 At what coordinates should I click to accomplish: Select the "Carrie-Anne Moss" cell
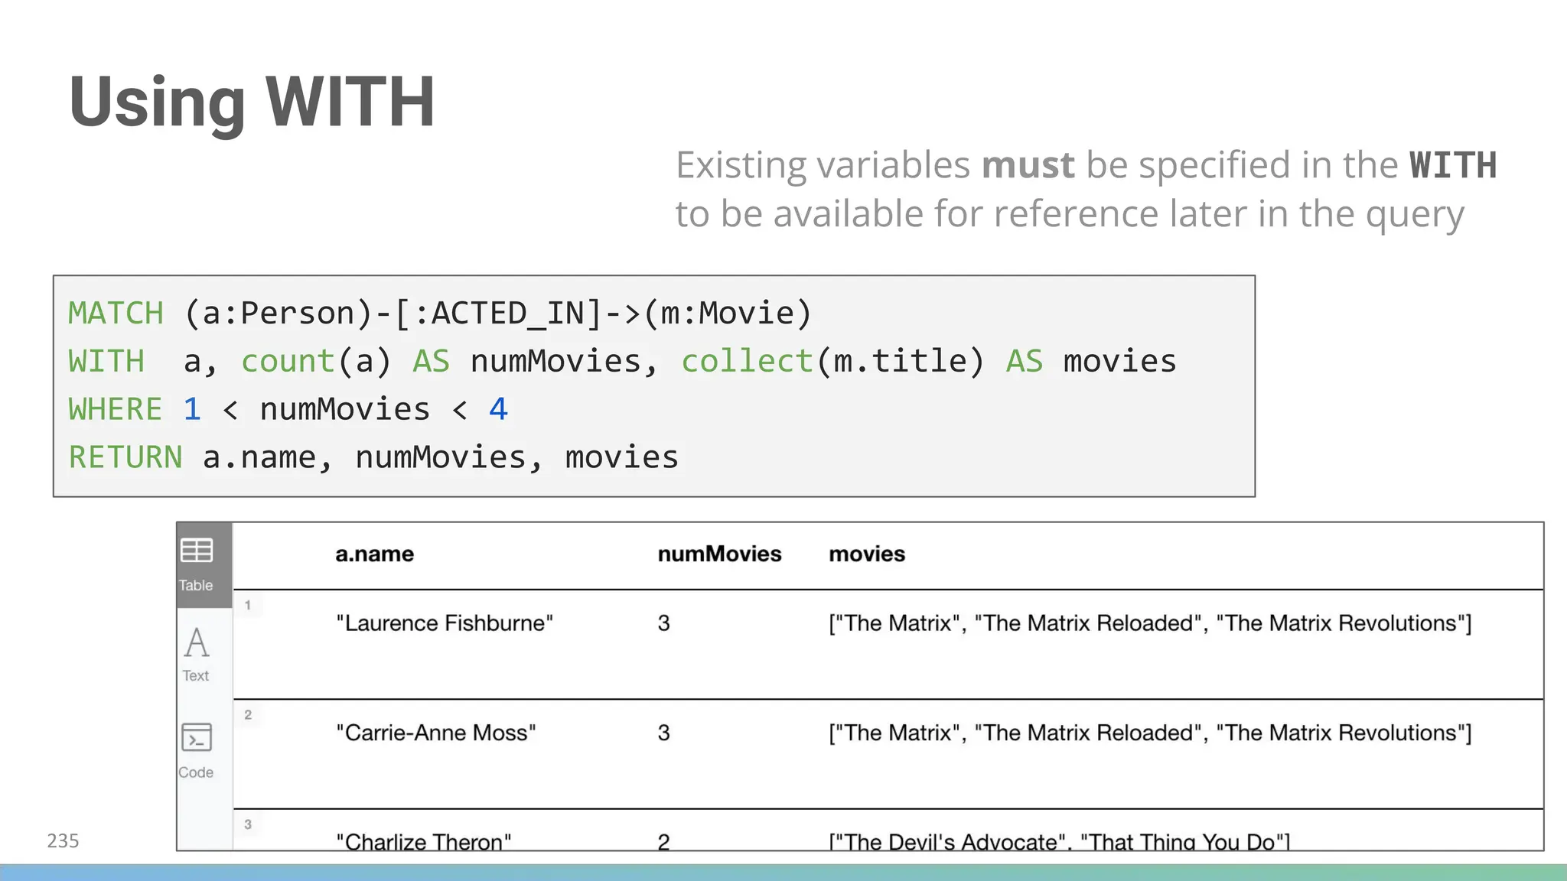(436, 733)
